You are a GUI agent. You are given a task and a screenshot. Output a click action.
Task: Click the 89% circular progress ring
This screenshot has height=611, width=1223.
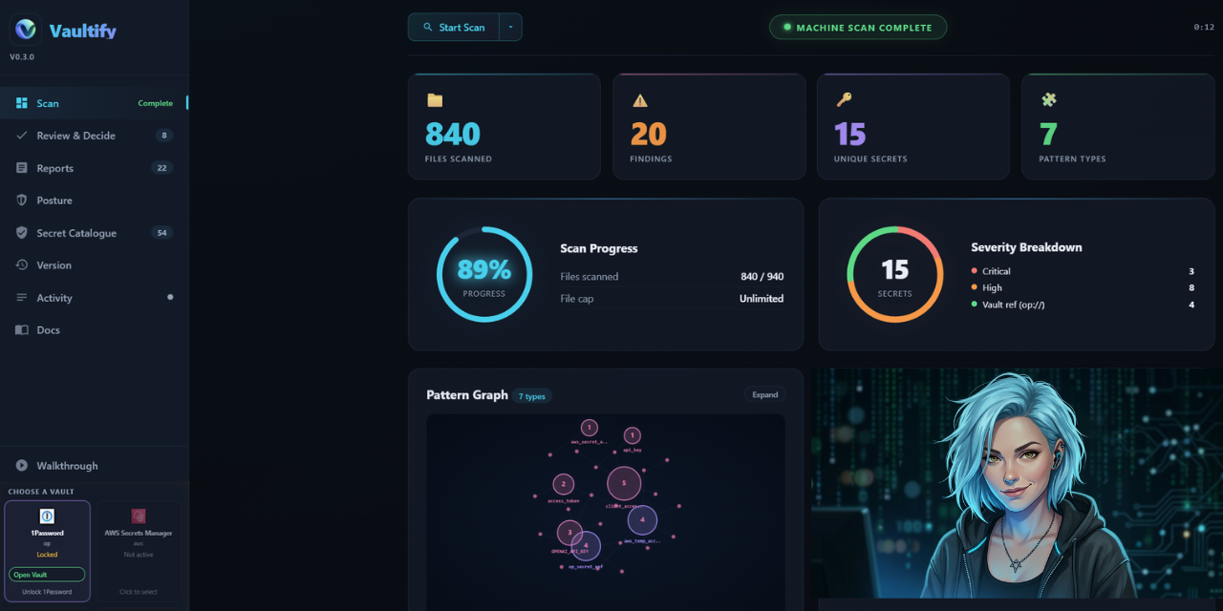[483, 274]
